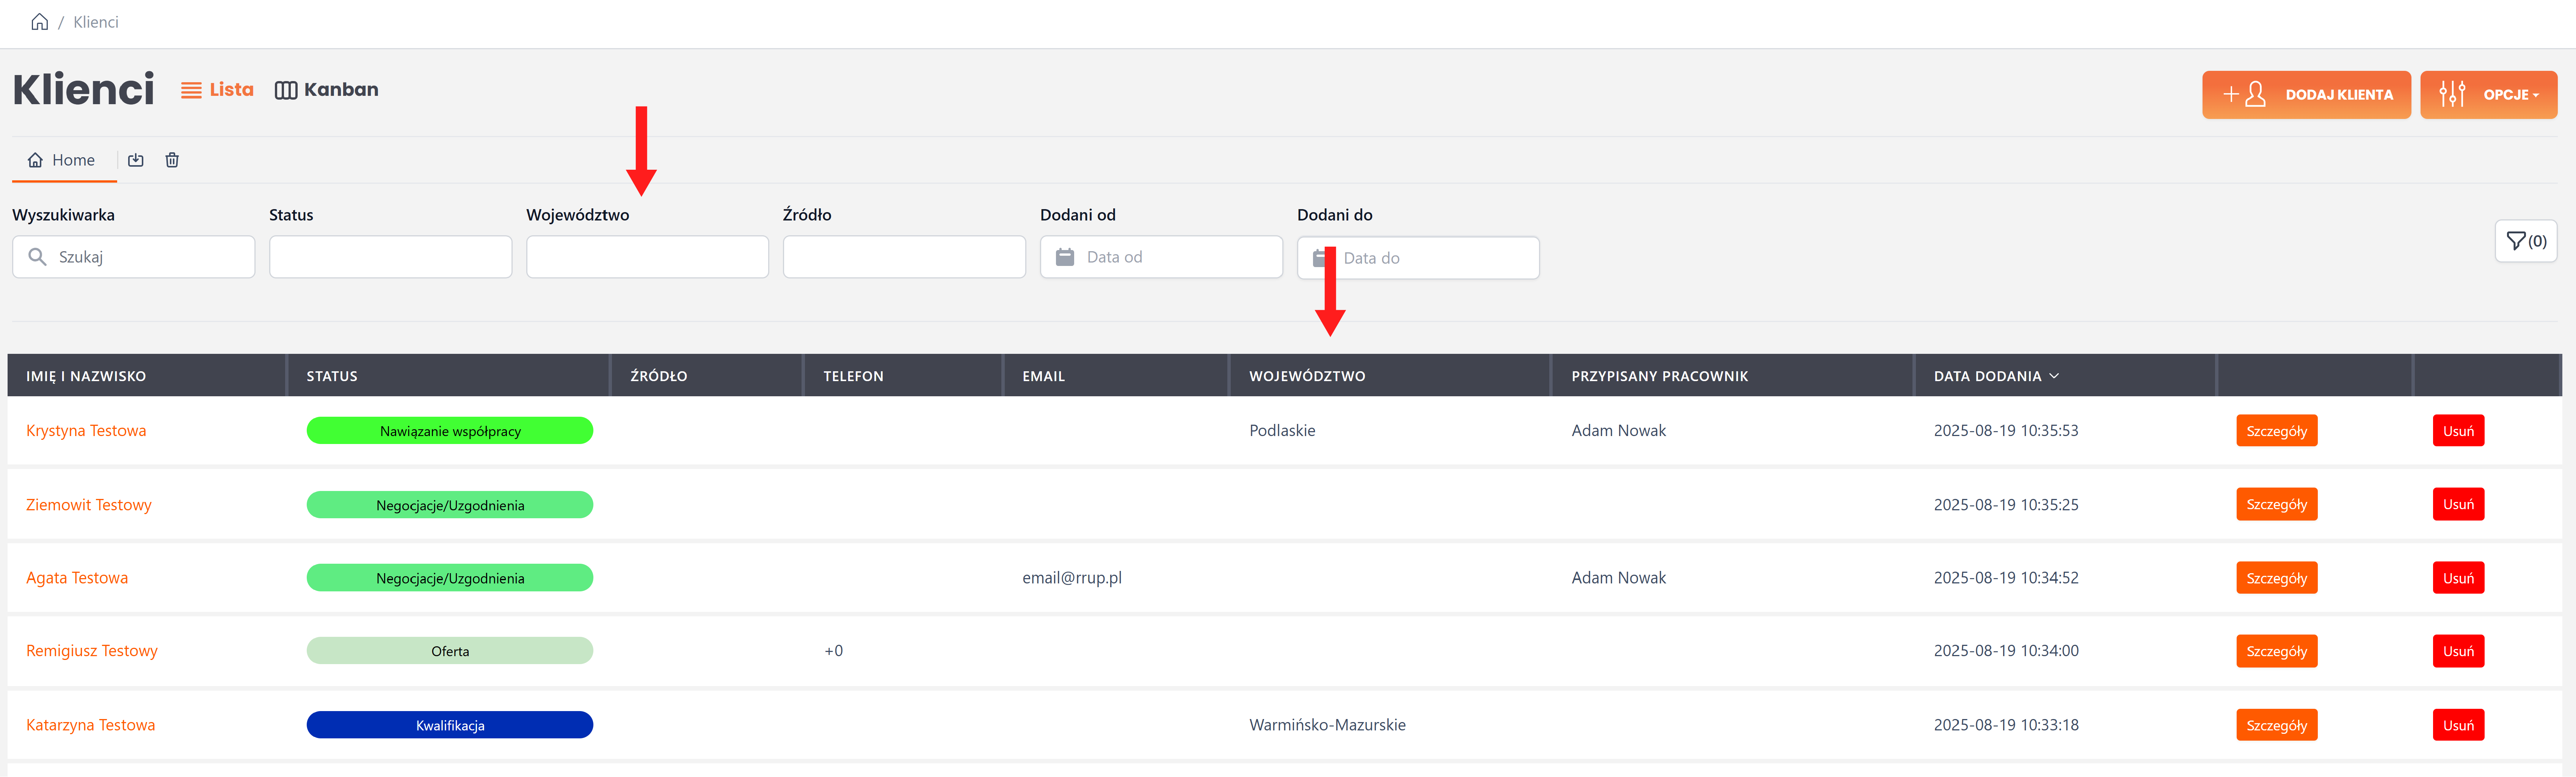Screen dimensions: 2576x777
Task: Click Klienci breadcrumb item
Action: tap(96, 22)
